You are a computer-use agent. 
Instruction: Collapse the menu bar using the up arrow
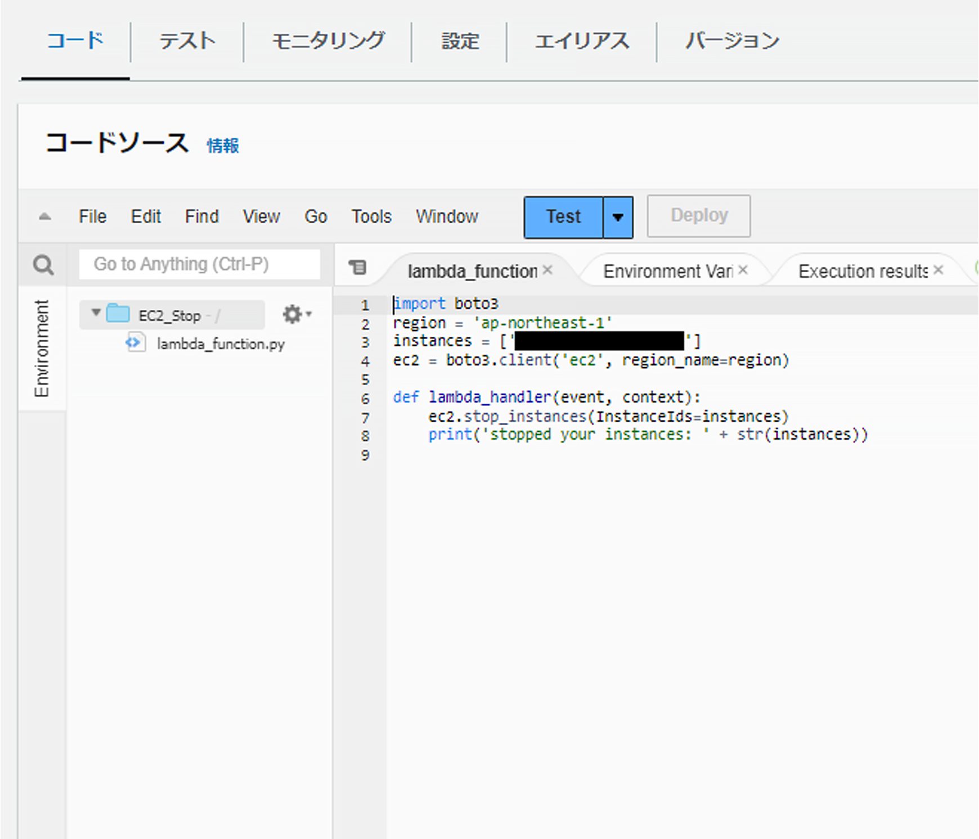click(x=45, y=216)
